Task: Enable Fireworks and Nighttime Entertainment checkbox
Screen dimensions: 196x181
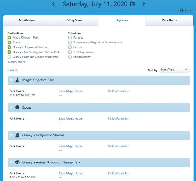Action: 70,42
